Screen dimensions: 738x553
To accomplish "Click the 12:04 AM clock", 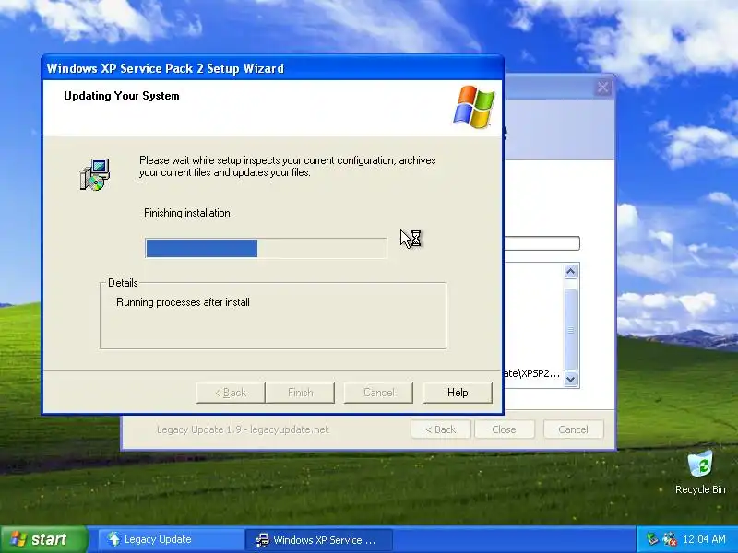I will [x=704, y=539].
